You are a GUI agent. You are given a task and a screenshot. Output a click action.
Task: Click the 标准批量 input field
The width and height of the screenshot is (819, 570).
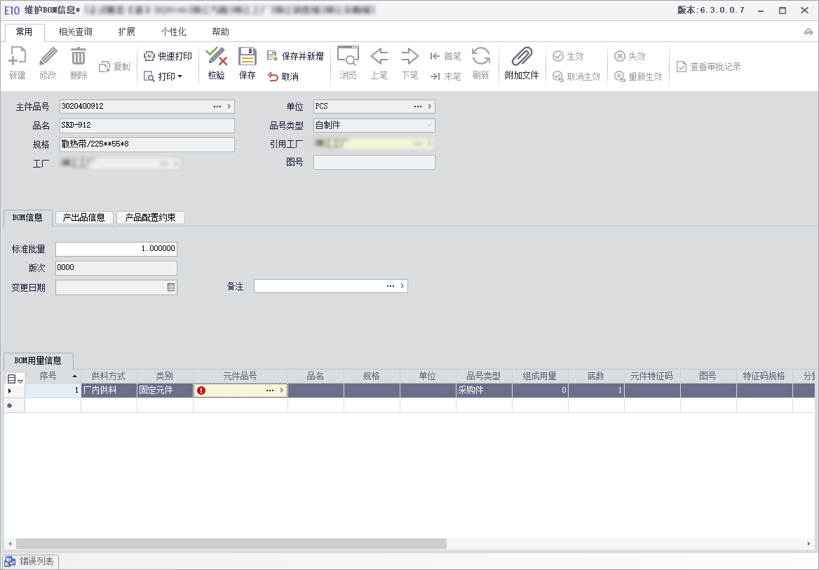coord(116,249)
